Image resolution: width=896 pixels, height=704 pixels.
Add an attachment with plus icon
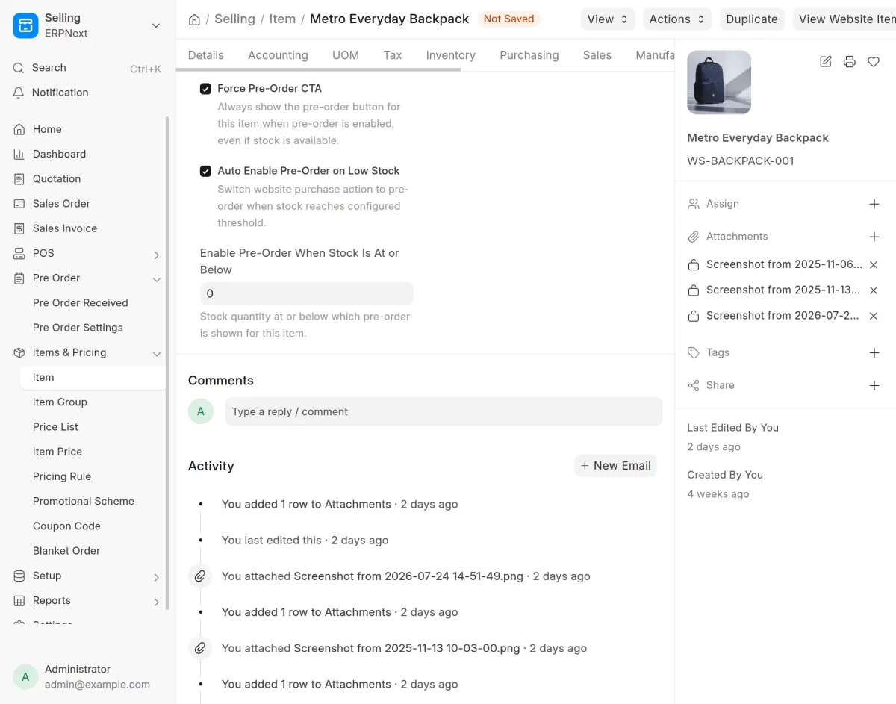(874, 237)
